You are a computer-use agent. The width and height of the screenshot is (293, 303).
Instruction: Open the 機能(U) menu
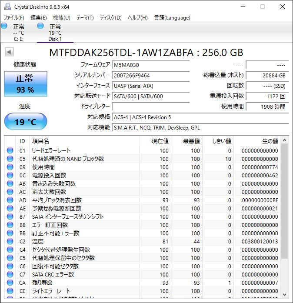pos(62,18)
